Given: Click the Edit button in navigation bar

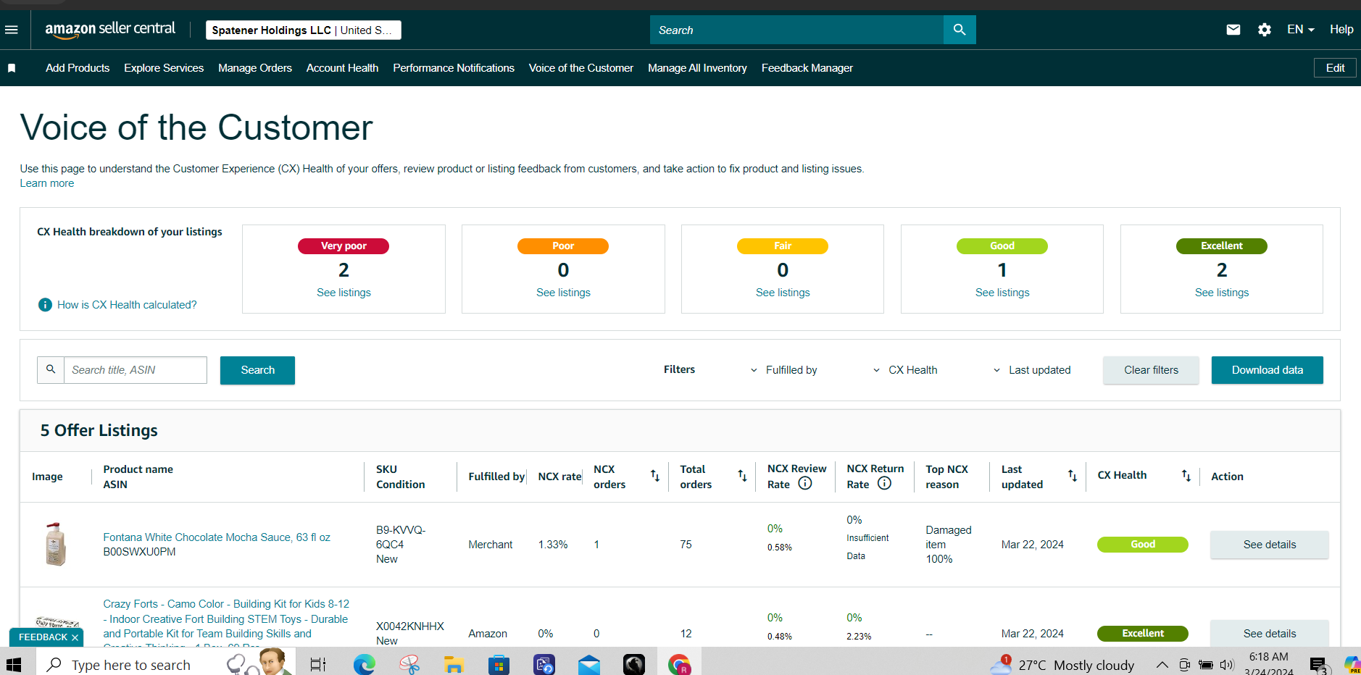Looking at the screenshot, I should coord(1335,68).
